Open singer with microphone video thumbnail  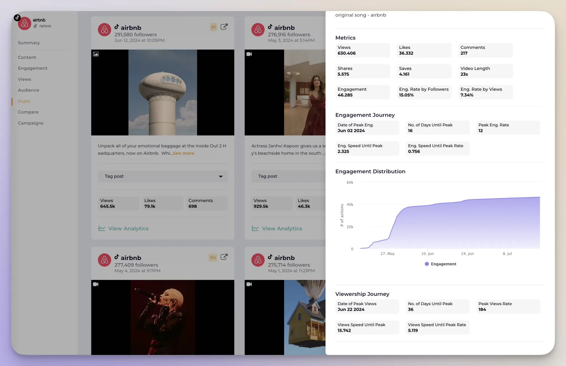tap(163, 317)
